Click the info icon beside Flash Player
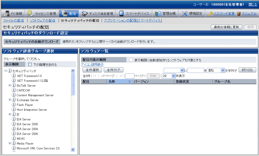 click(x=14, y=105)
